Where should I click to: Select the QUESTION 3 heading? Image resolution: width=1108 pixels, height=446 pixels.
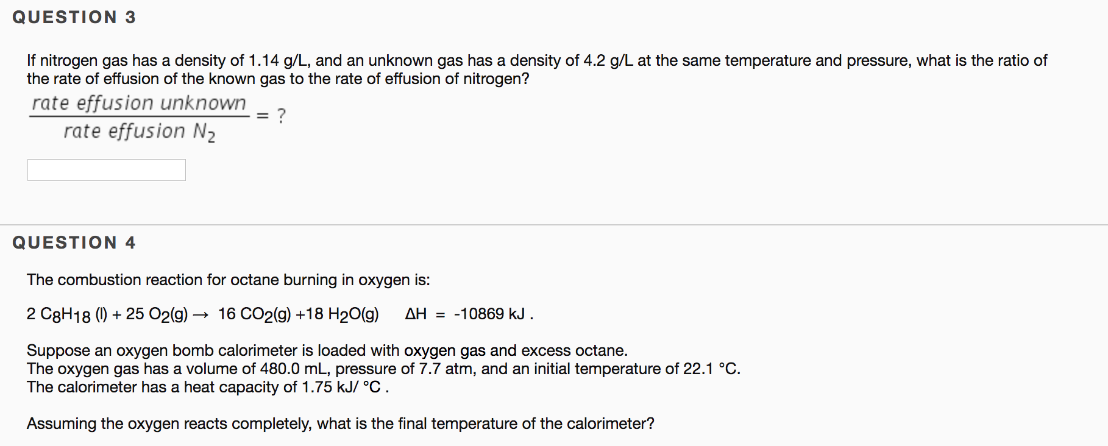pos(73,16)
